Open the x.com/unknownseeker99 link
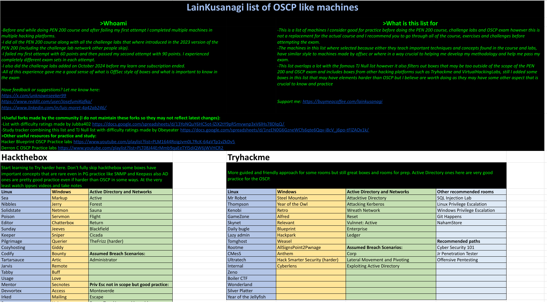This screenshot has width=558, height=308. pyautogui.click(x=34, y=96)
